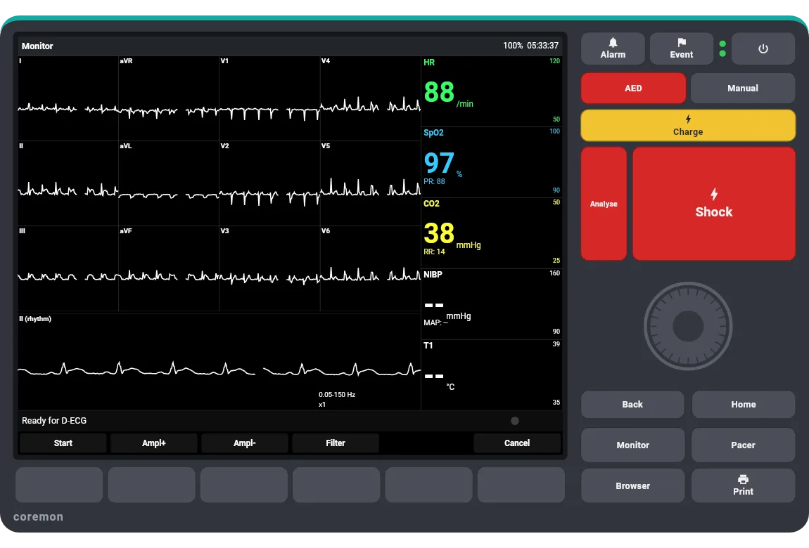This screenshot has height=548, width=809.
Task: Open the Alarm settings with the bell icon
Action: [613, 48]
